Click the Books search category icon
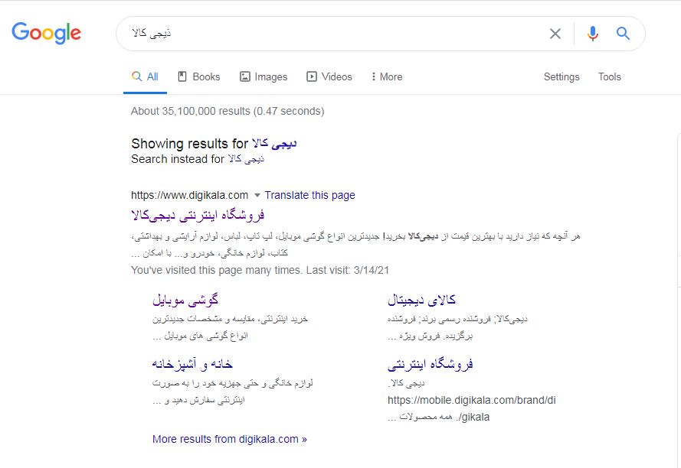681x468 pixels. click(x=182, y=76)
